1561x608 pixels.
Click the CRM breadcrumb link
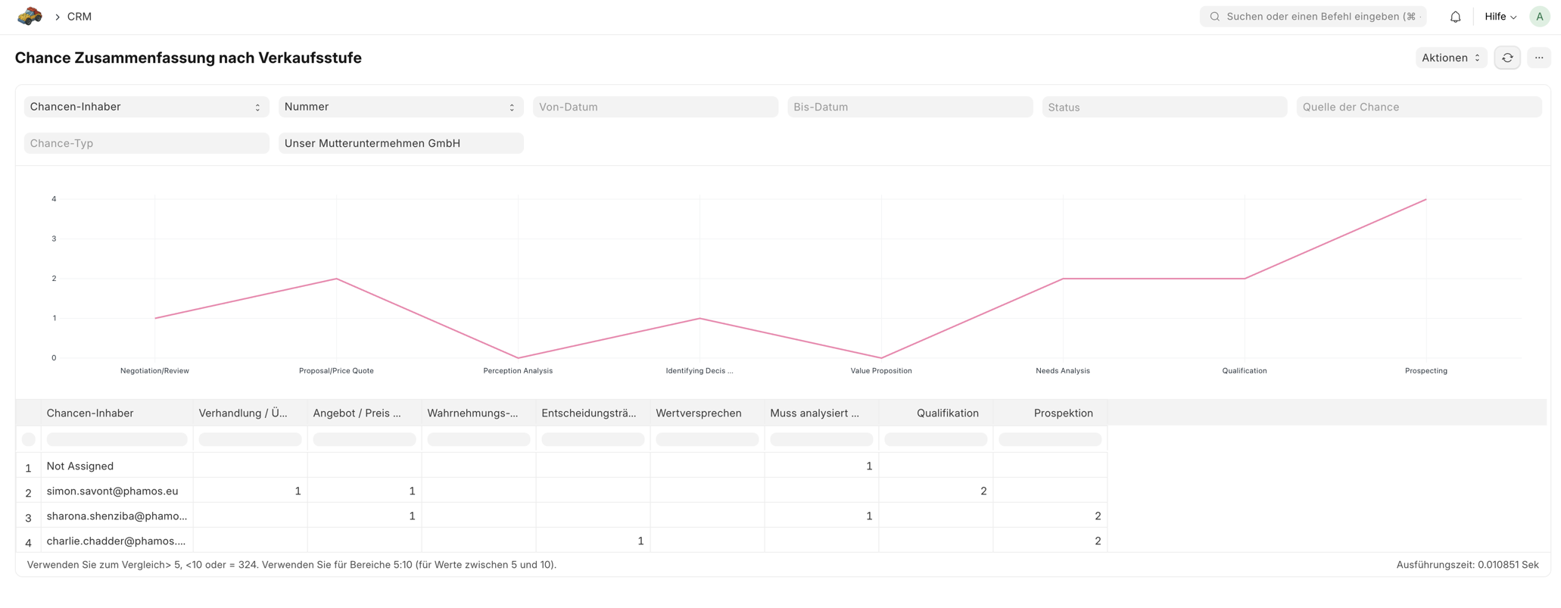tap(79, 17)
